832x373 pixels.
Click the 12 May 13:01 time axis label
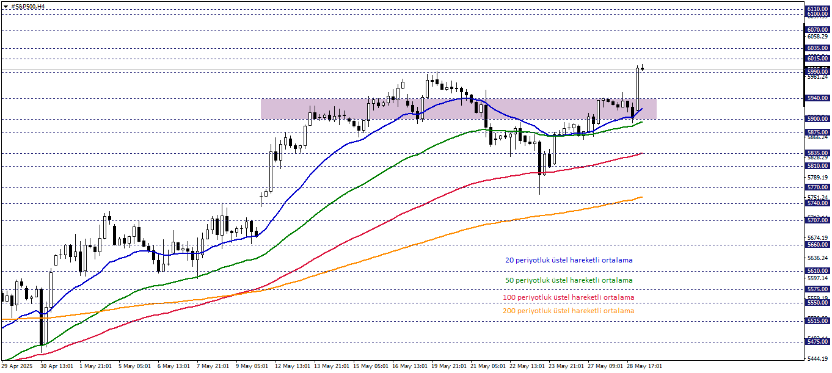click(x=291, y=367)
